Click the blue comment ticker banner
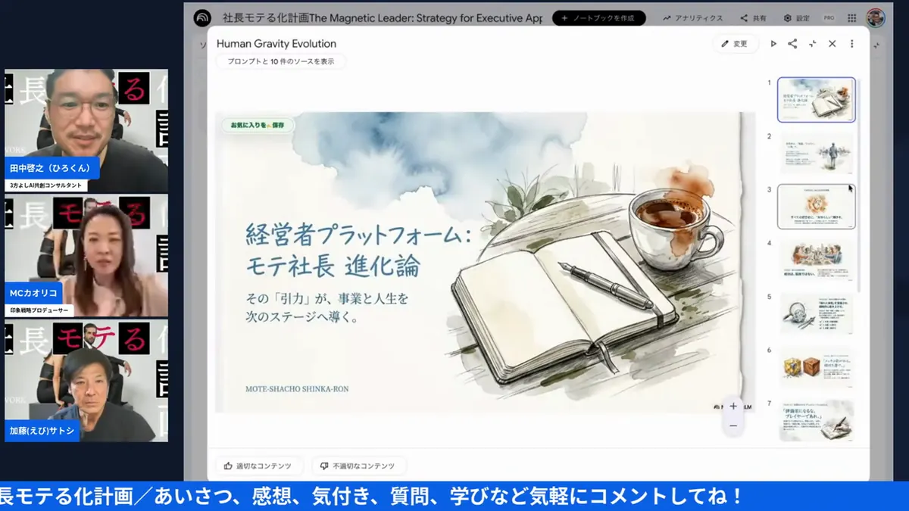Image resolution: width=909 pixels, height=511 pixels. tap(454, 497)
